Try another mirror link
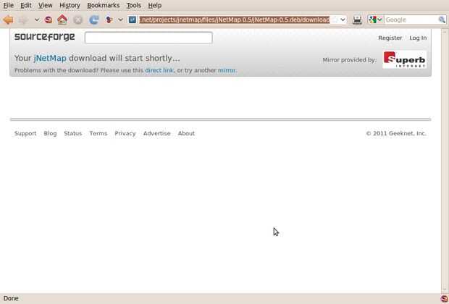 pyautogui.click(x=227, y=70)
